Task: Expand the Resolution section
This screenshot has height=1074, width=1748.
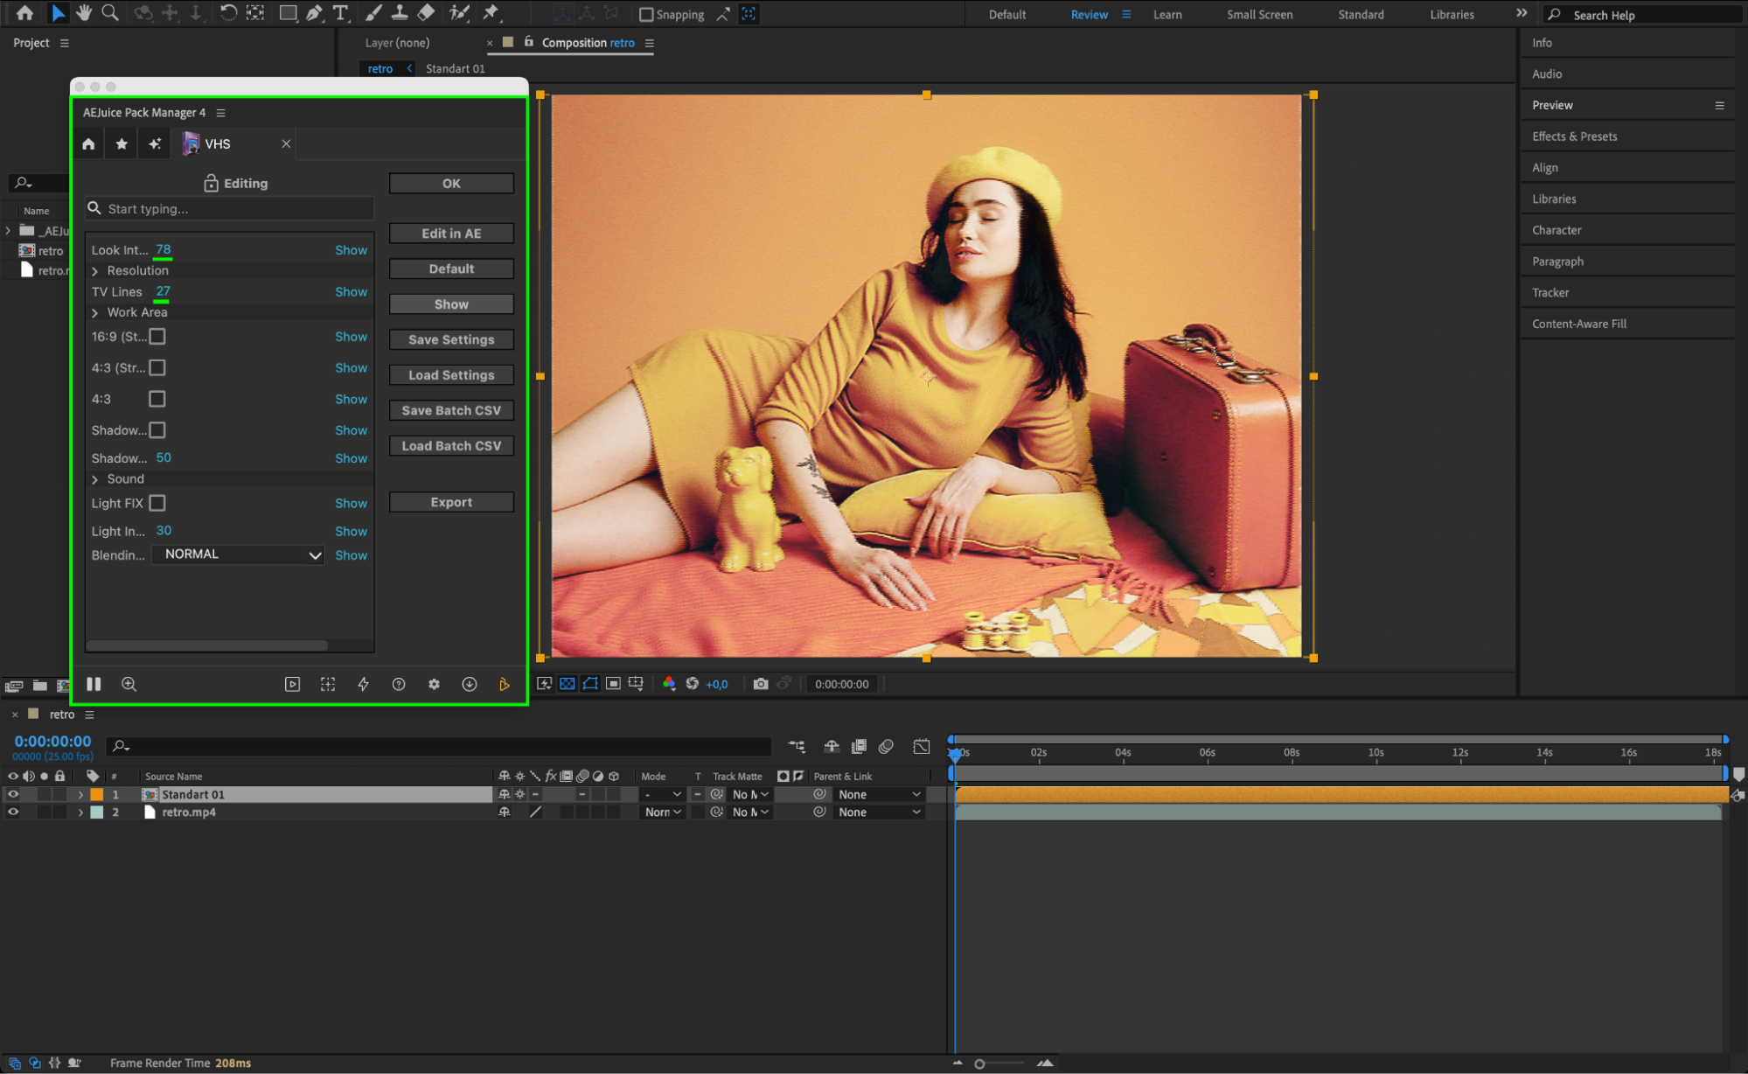Action: [95, 271]
